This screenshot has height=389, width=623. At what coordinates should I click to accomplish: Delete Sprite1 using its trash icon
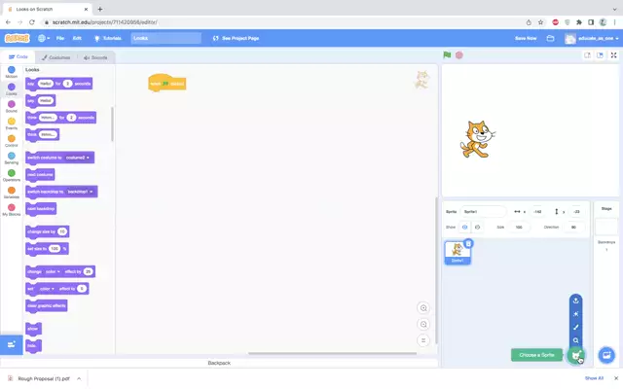(x=468, y=243)
